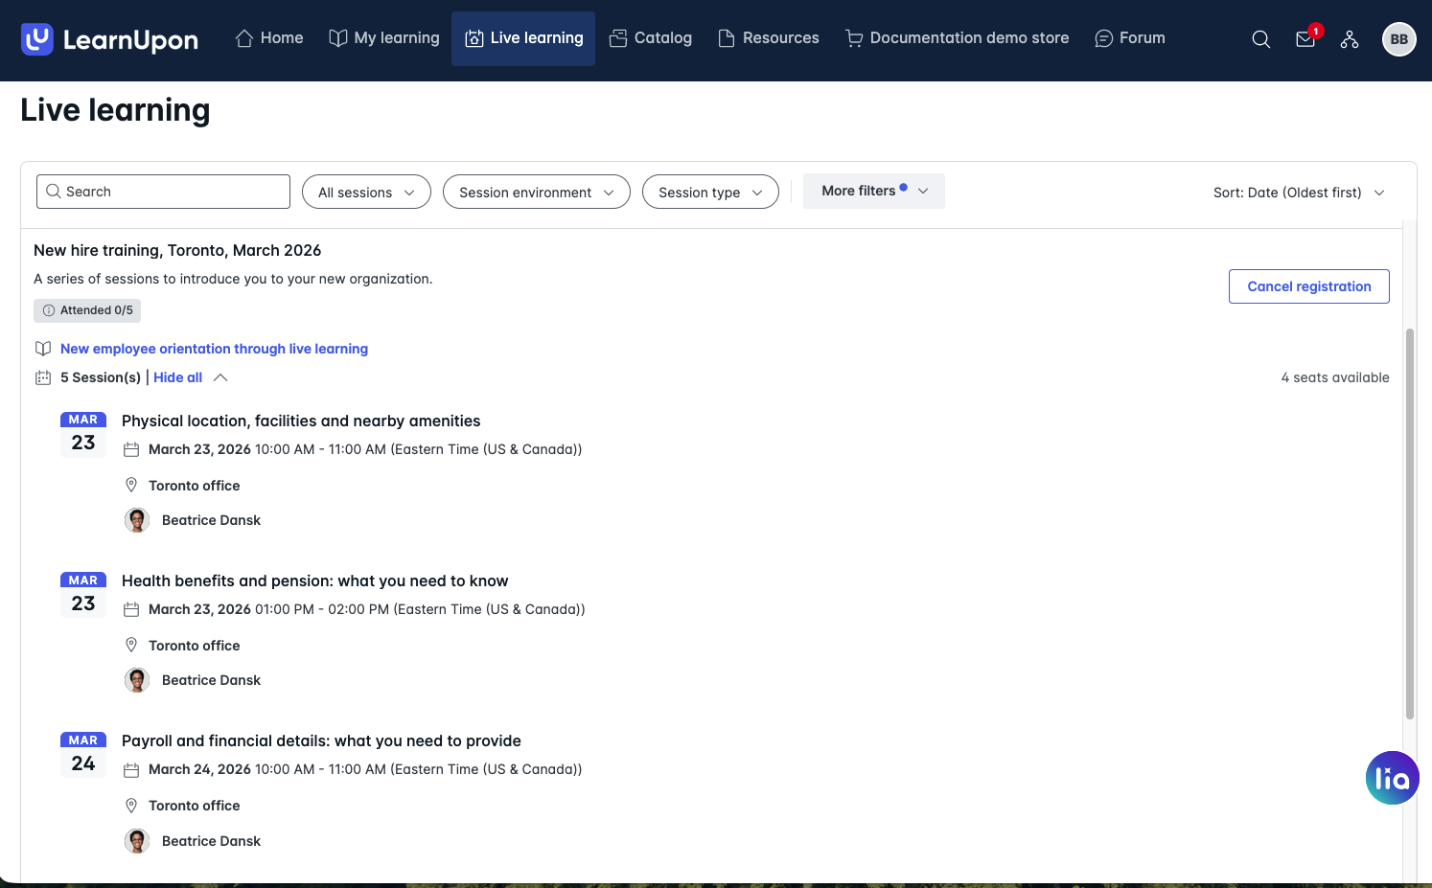
Task: Click the LearnUpon logo
Action: click(109, 39)
